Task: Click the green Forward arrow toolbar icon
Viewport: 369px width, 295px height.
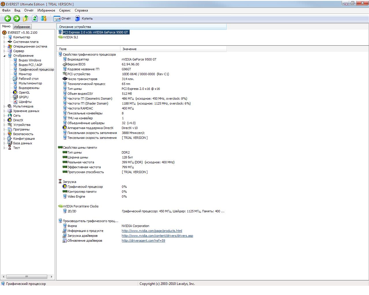Action: tap(17, 18)
